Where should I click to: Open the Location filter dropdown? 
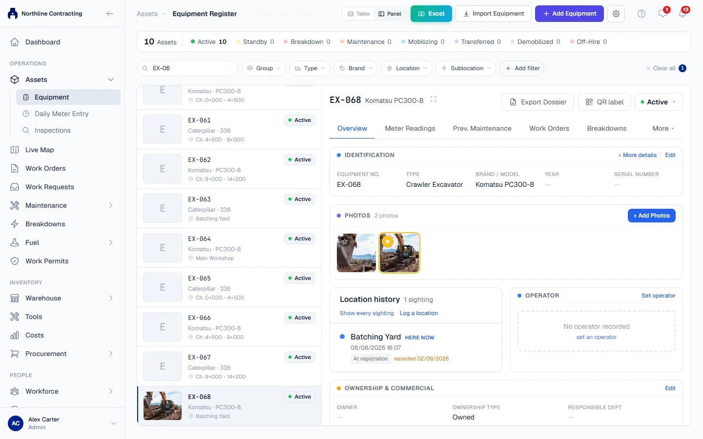pyautogui.click(x=407, y=68)
